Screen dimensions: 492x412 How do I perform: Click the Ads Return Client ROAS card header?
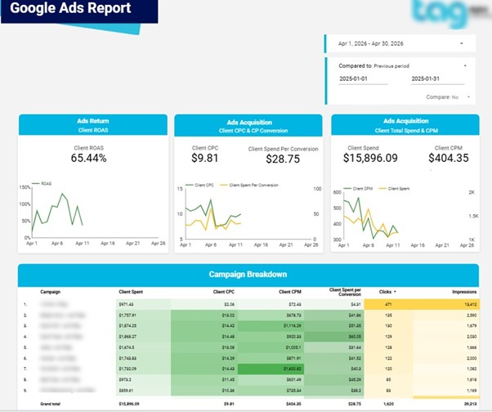[x=93, y=125]
